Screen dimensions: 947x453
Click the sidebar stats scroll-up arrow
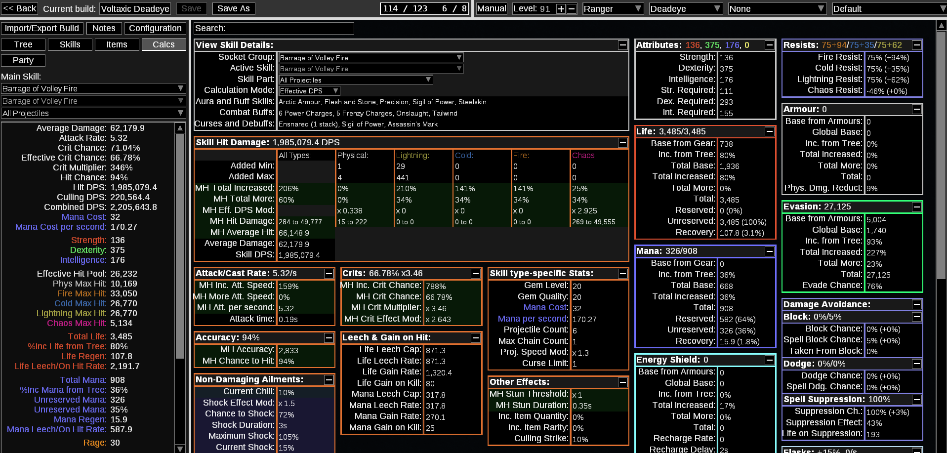pyautogui.click(x=180, y=128)
